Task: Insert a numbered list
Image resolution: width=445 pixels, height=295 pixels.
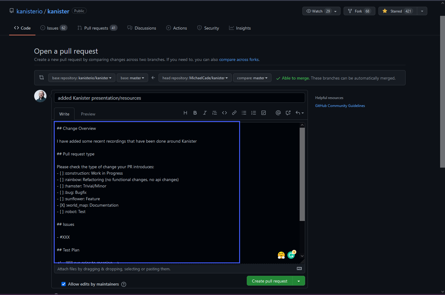Action: pos(254,113)
